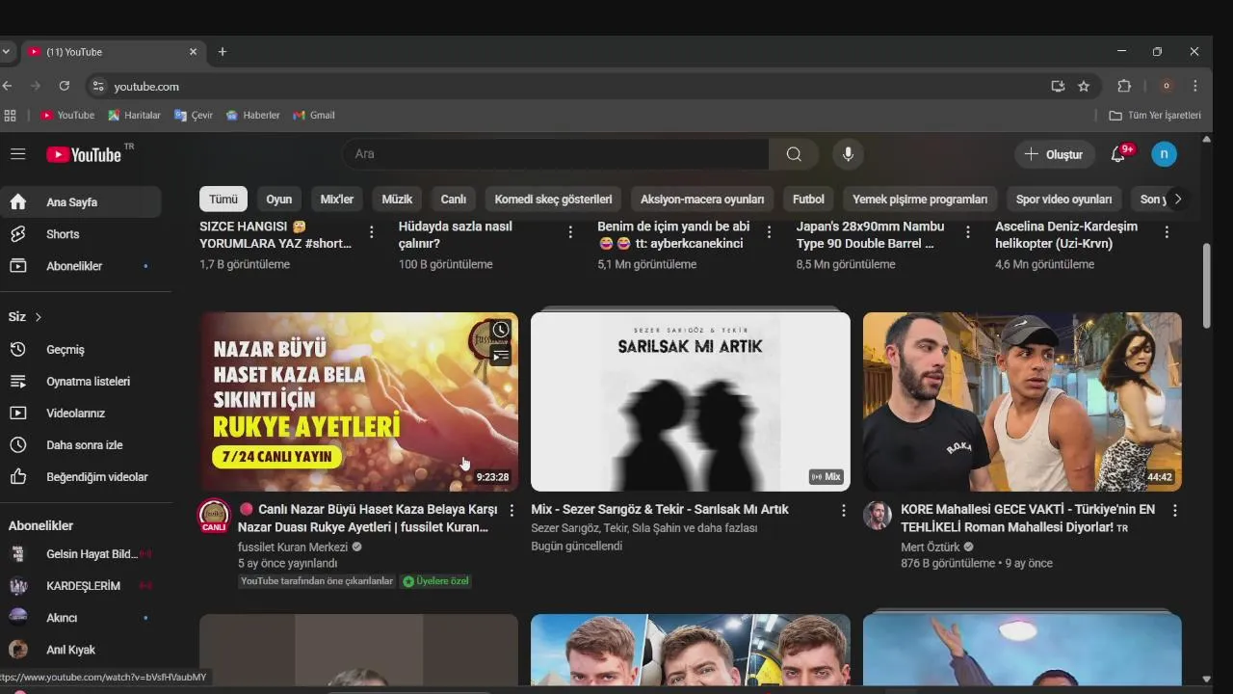Play KORE Mahallesi video thumbnail
The height and width of the screenshot is (694, 1233).
click(x=1022, y=402)
